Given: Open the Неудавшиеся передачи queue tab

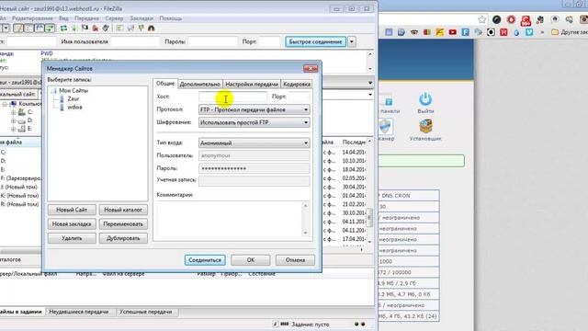Looking at the screenshot, I should click(x=79, y=312).
